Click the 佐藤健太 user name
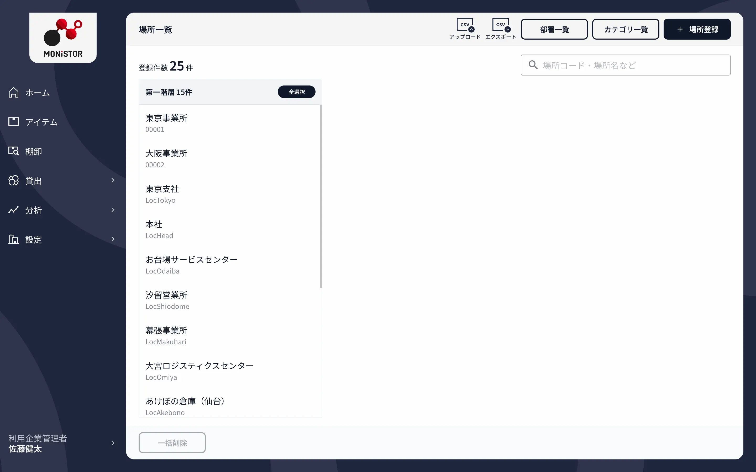Screen dimensions: 756x472 click(x=25, y=449)
